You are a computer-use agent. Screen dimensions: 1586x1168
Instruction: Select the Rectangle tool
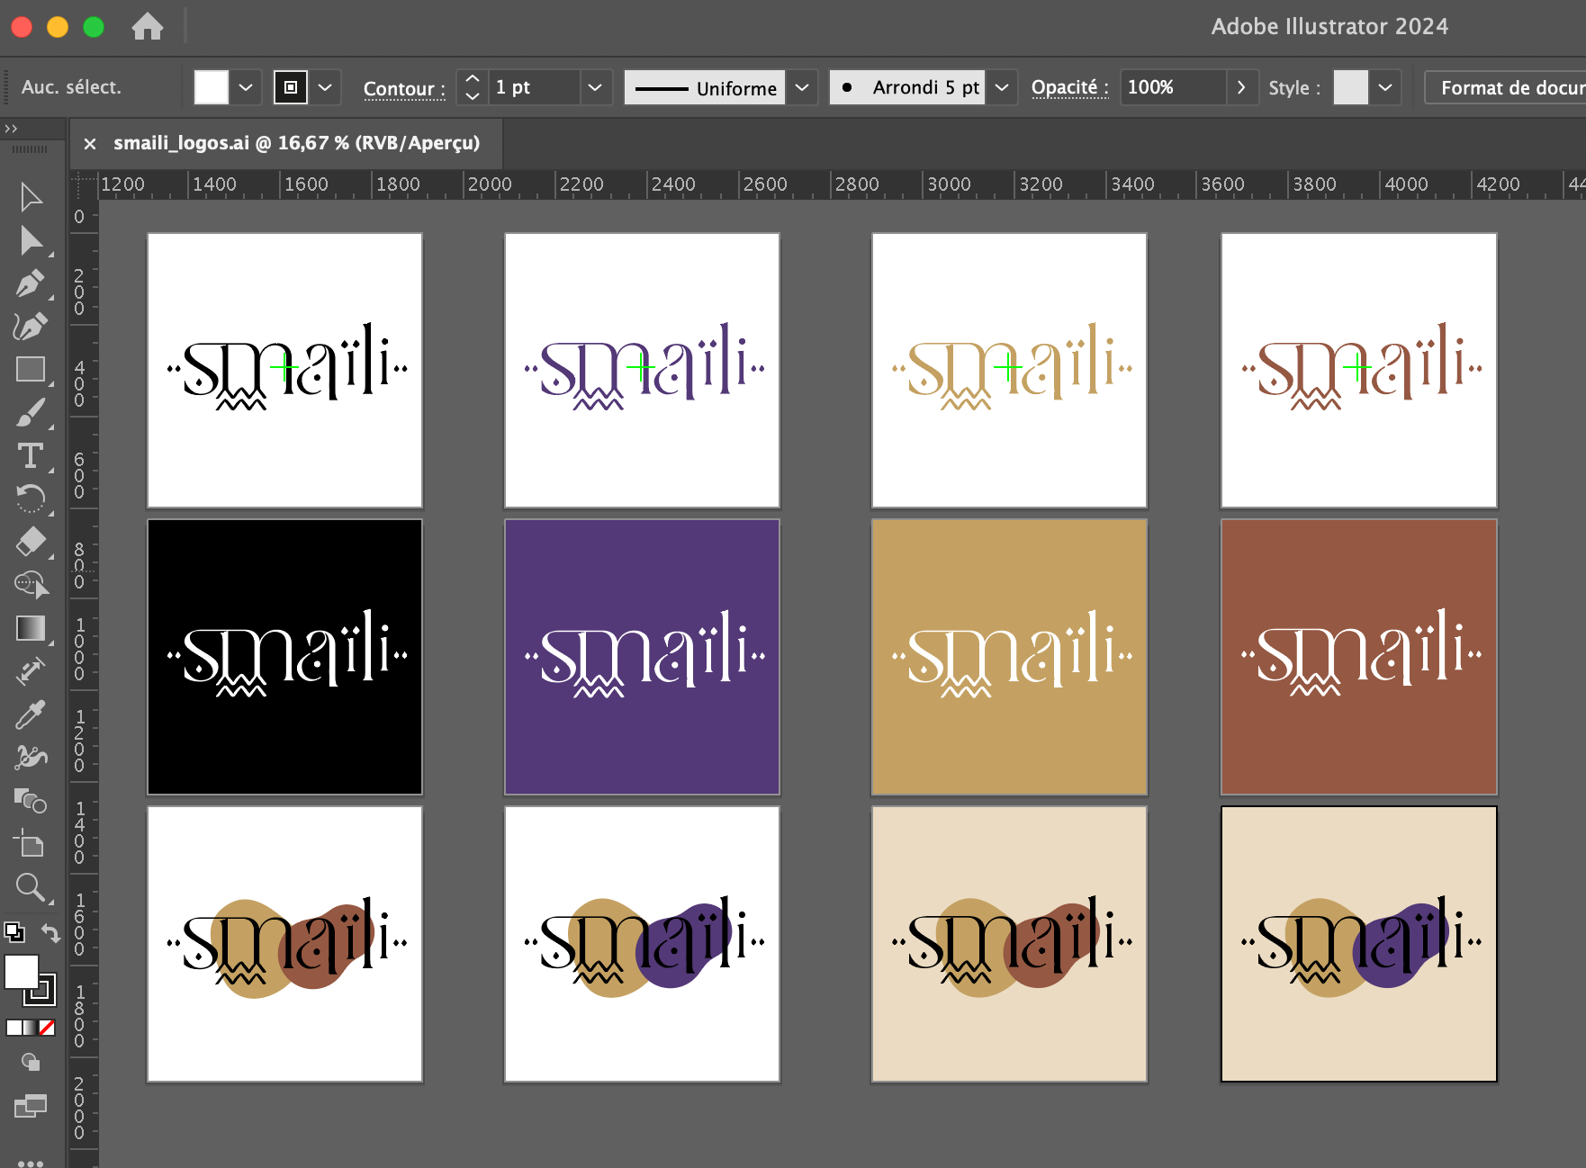(30, 370)
